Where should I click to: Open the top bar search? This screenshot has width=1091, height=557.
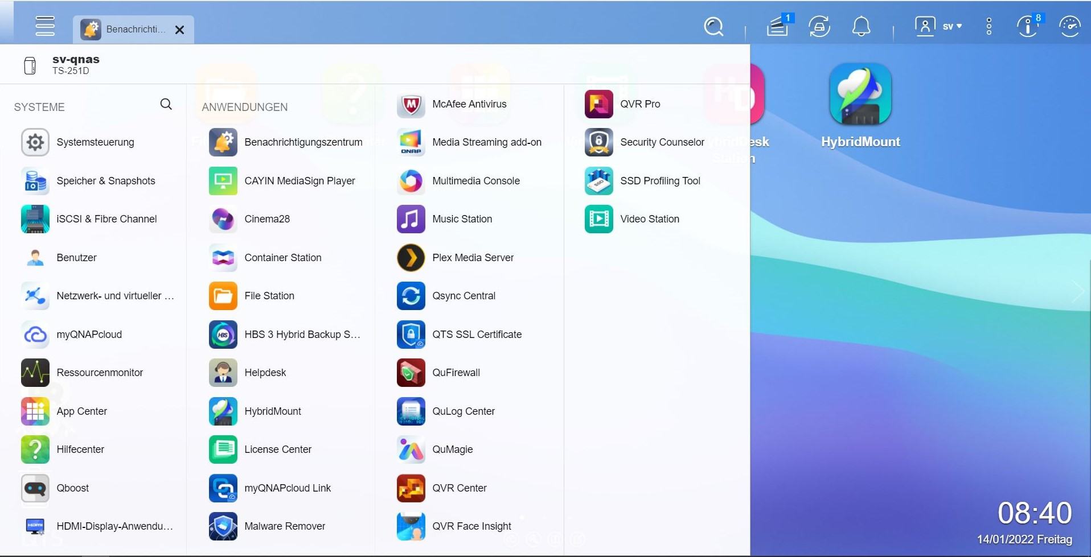coord(713,26)
